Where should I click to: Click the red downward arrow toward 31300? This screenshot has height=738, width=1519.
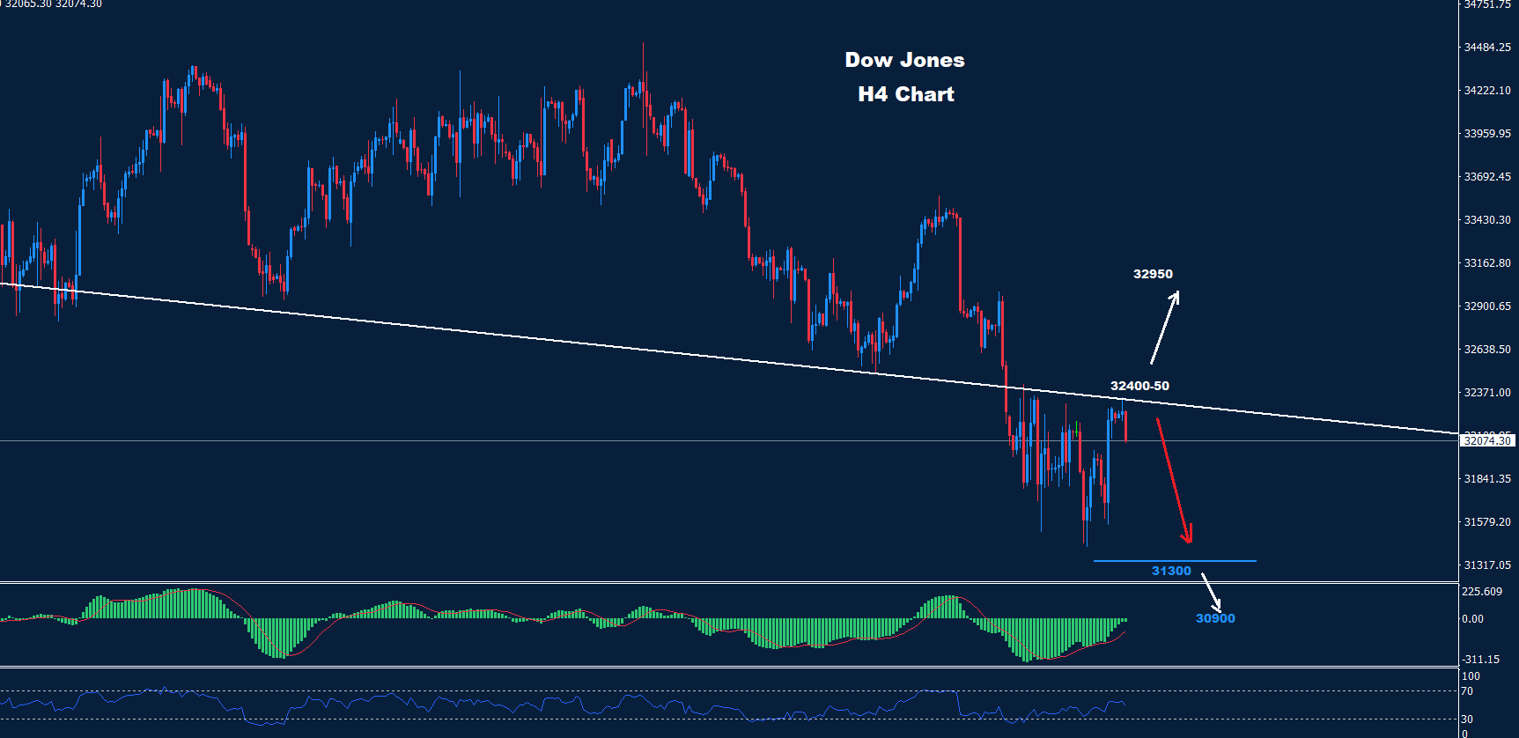point(1174,480)
